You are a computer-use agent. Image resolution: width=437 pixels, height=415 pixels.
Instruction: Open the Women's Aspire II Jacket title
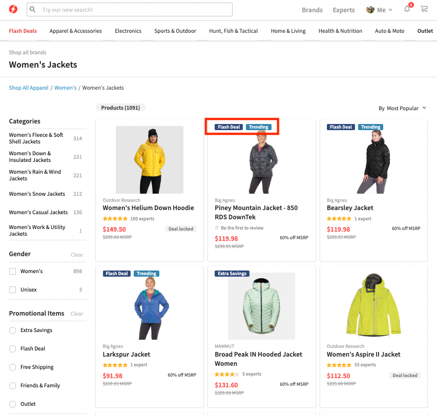pyautogui.click(x=363, y=355)
